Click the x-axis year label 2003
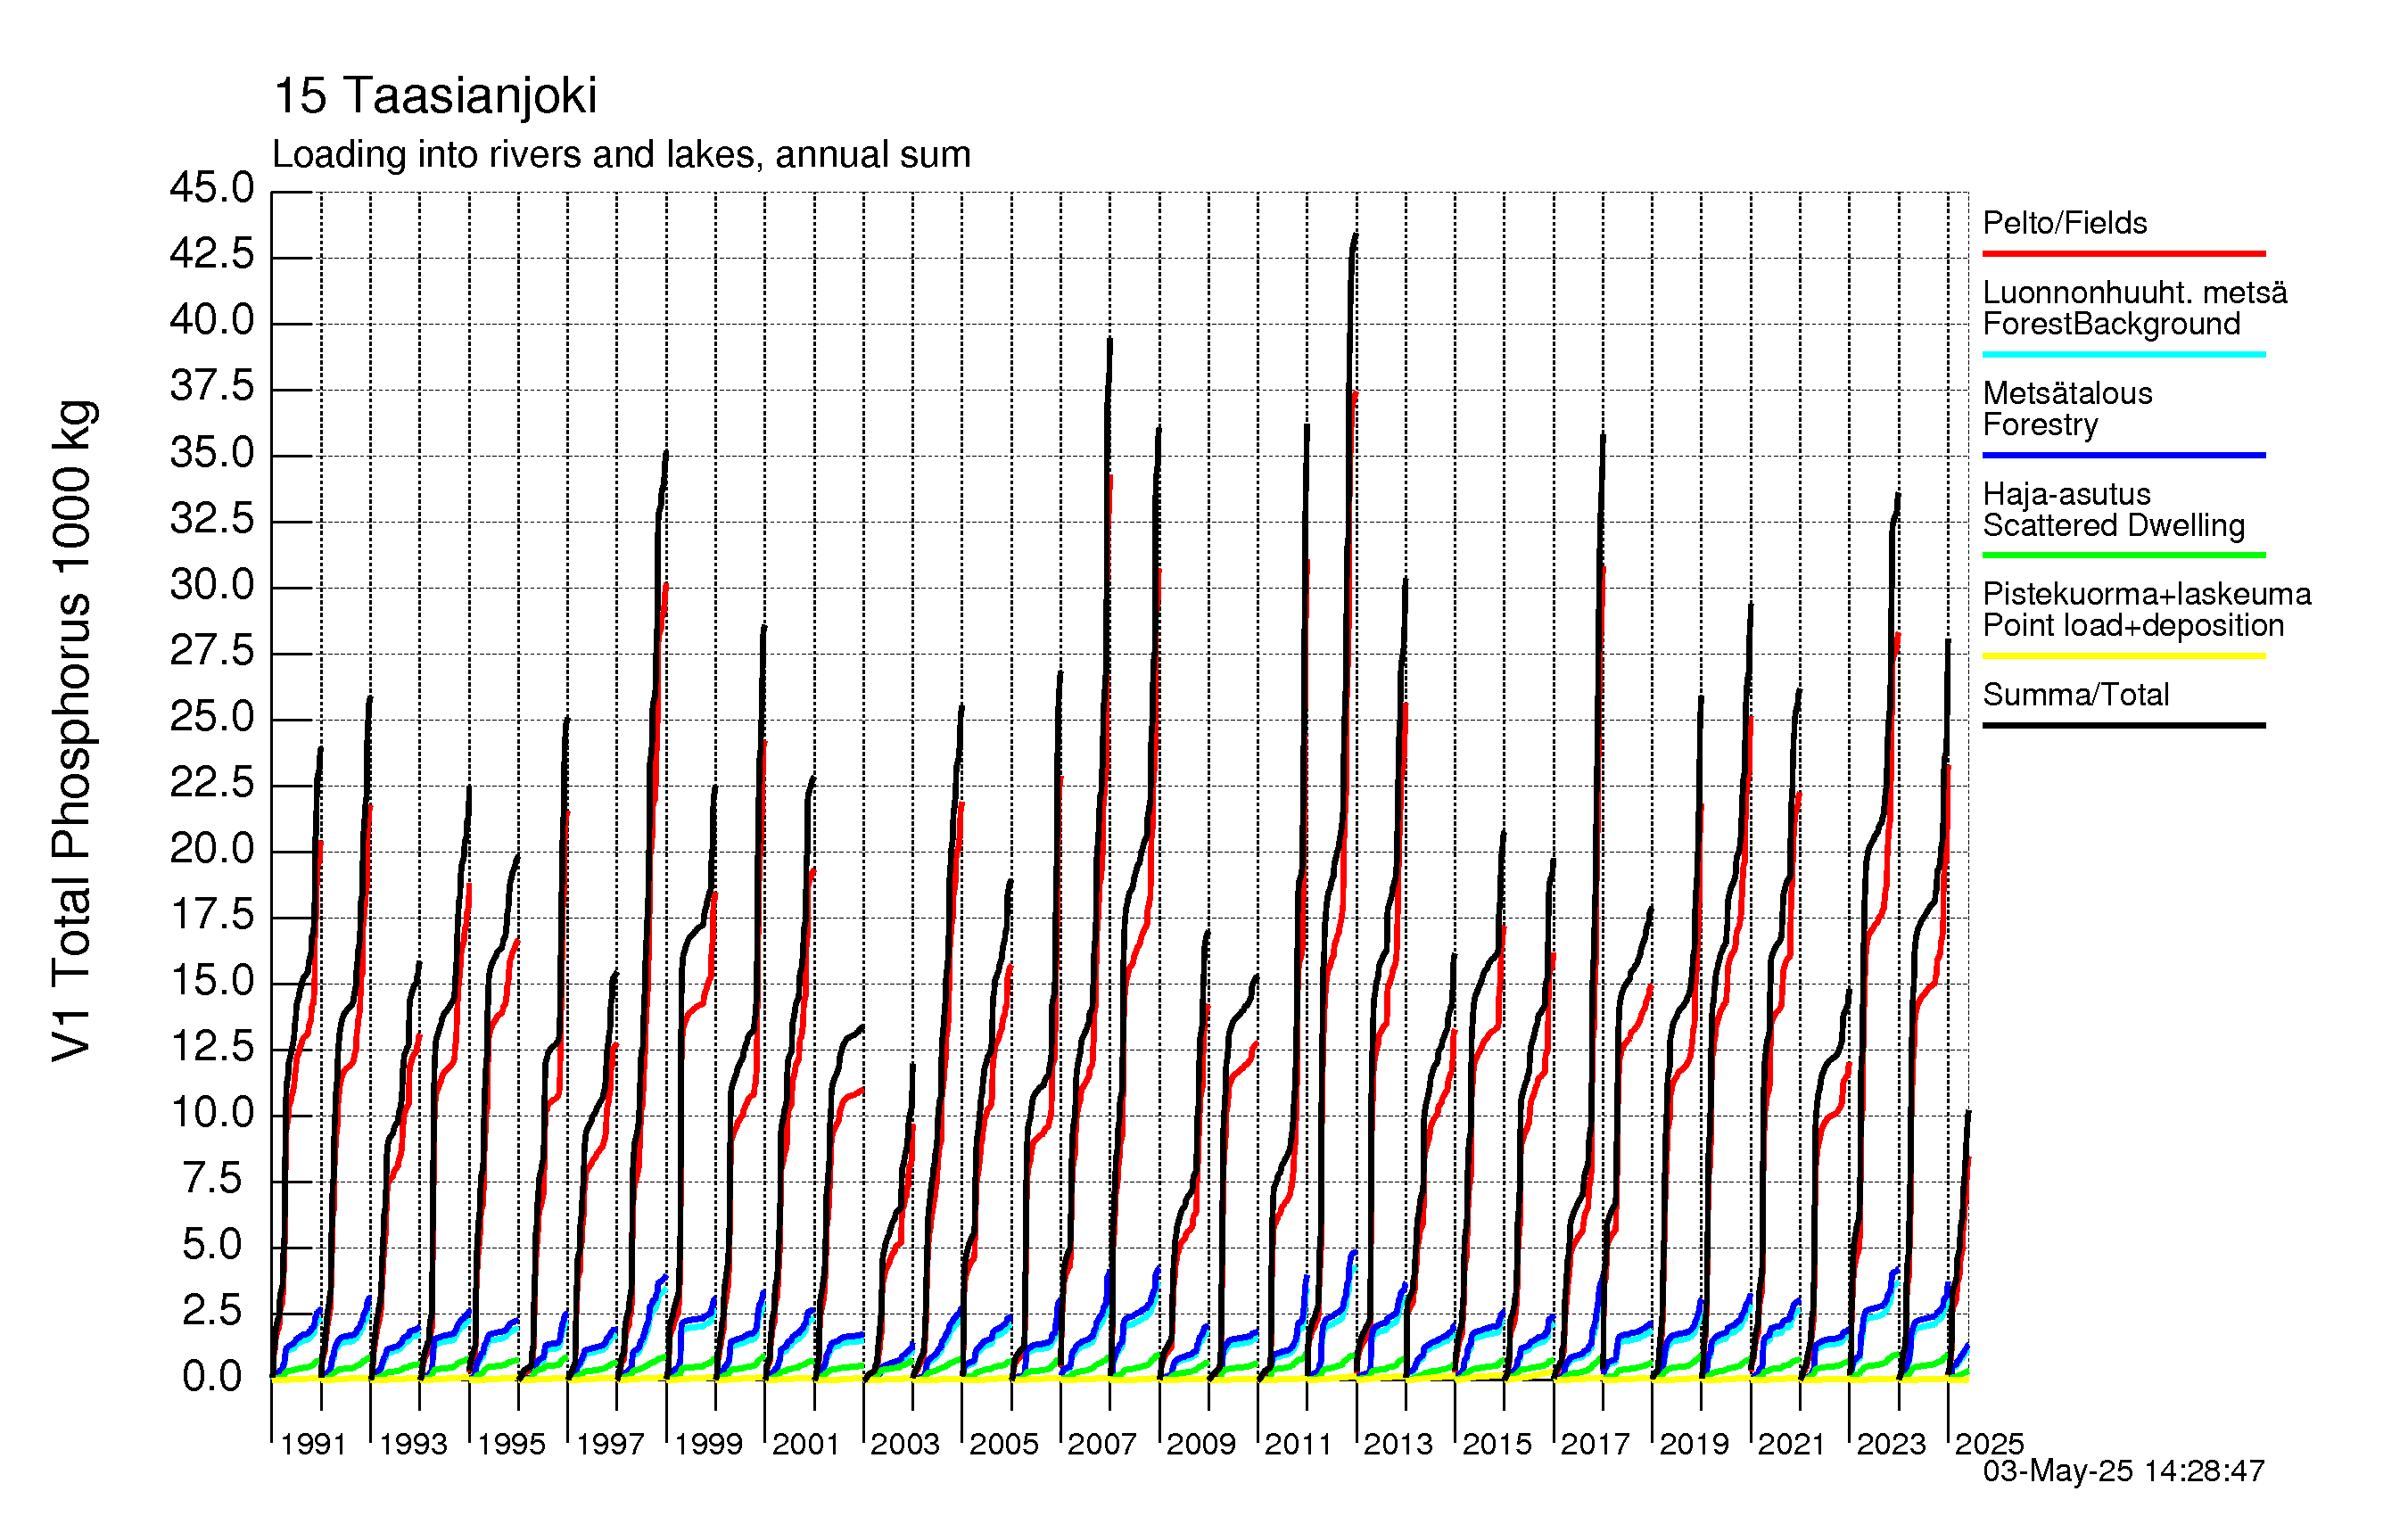The image size is (2408, 1516). click(x=905, y=1444)
